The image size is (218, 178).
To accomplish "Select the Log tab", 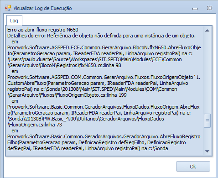I will pos(14,21).
